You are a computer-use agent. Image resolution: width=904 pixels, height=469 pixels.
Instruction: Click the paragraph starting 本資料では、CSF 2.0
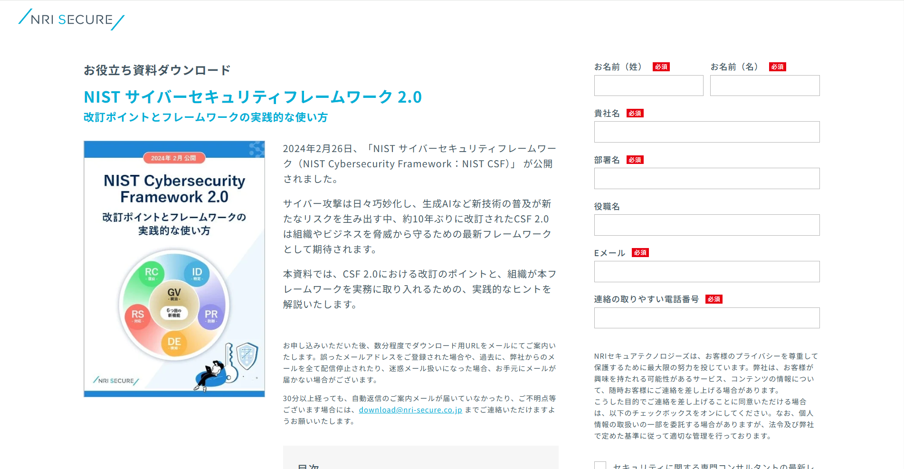[x=419, y=289]
